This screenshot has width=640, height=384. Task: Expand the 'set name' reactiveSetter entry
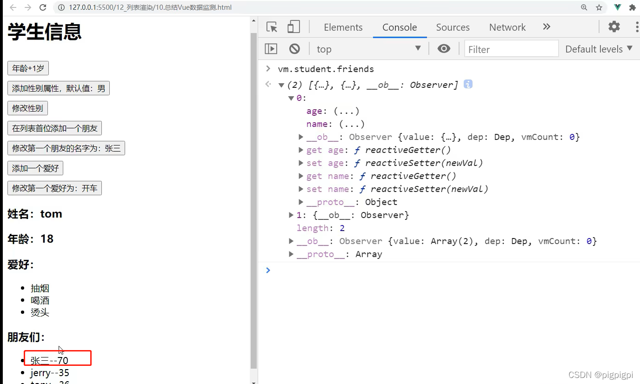301,189
